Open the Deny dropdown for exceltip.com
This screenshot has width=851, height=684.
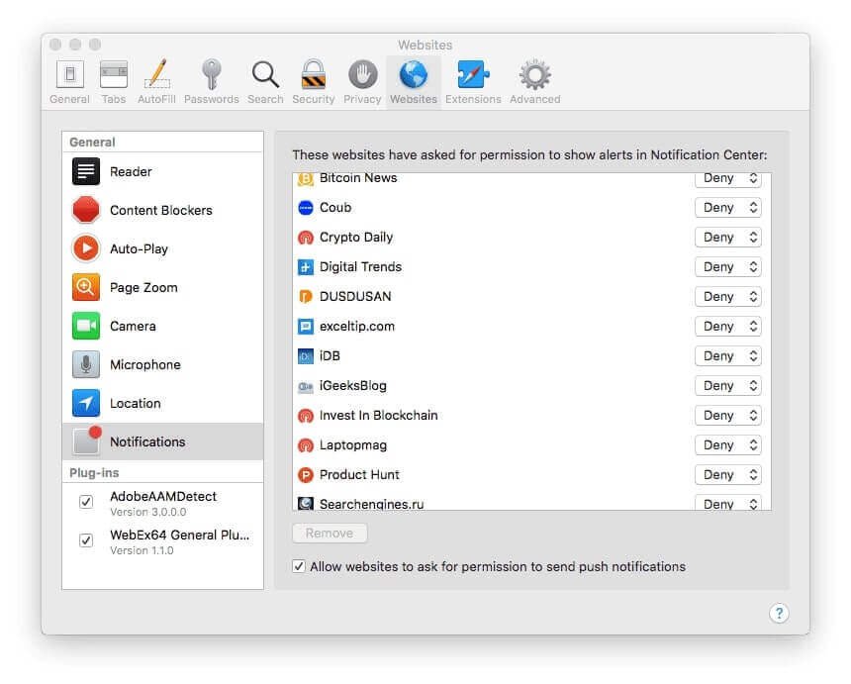click(x=727, y=327)
